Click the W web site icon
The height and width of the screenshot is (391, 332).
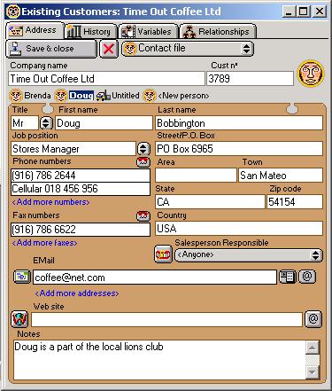[19, 319]
